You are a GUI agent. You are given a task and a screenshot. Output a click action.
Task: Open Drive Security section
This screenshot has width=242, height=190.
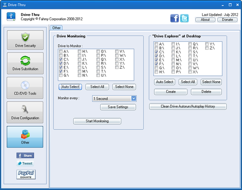(x=25, y=40)
